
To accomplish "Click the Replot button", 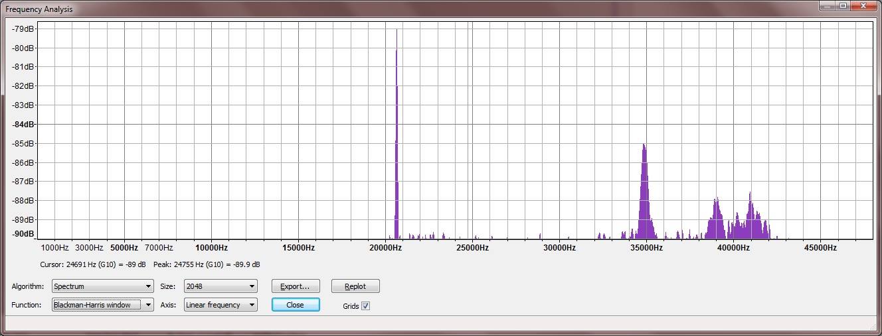I will [355, 286].
